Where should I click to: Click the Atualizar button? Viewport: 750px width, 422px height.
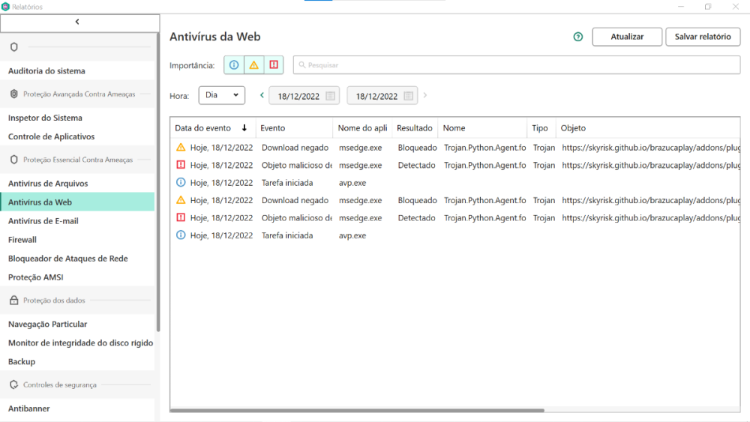627,37
